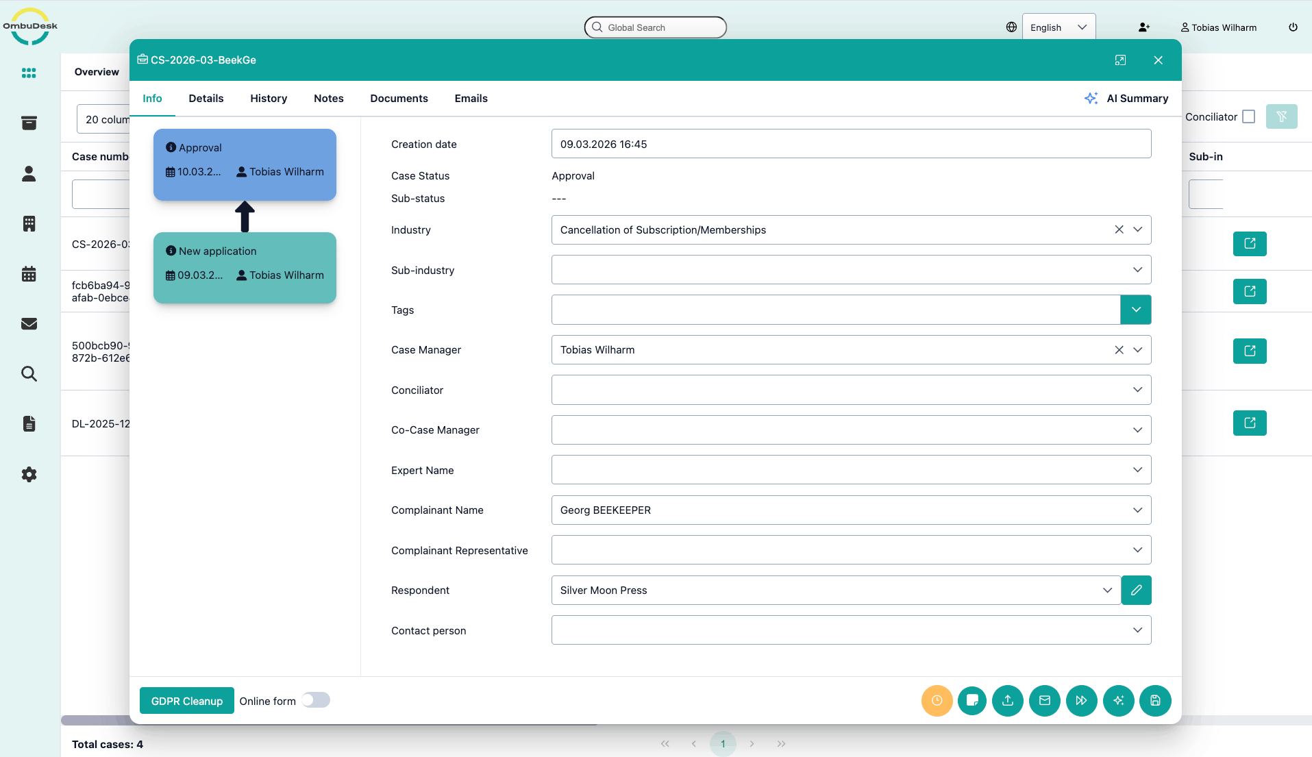This screenshot has width=1312, height=757.
Task: Open the Conciliator dropdown field
Action: point(850,390)
